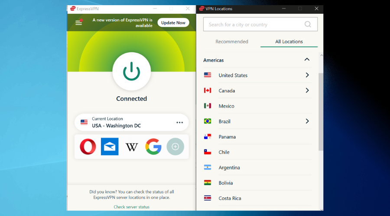Click the Argentina flag icon
This screenshot has height=216, width=390.
click(x=208, y=167)
